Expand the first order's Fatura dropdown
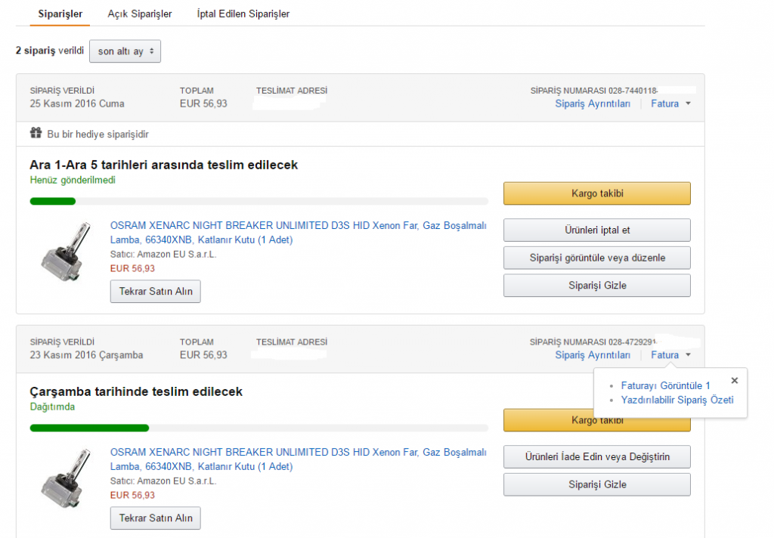This screenshot has width=774, height=538. pos(670,104)
